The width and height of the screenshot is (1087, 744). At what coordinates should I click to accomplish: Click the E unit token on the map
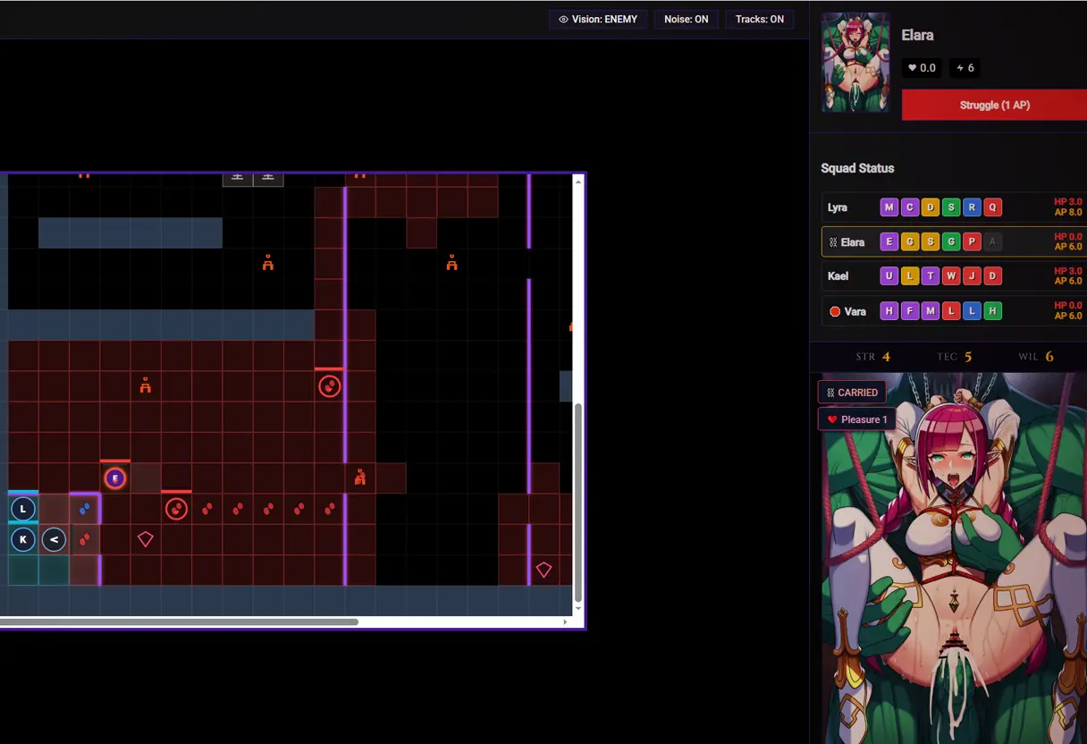114,478
